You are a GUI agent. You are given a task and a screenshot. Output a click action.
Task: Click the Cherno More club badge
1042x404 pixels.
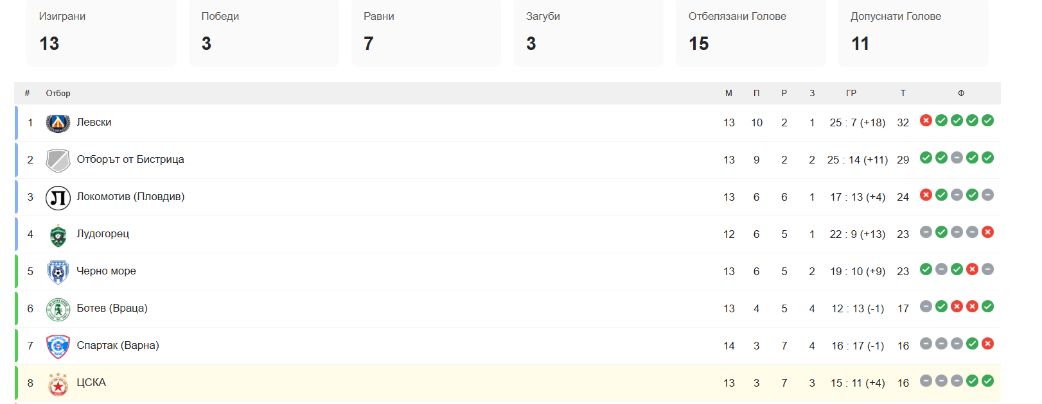(x=58, y=272)
